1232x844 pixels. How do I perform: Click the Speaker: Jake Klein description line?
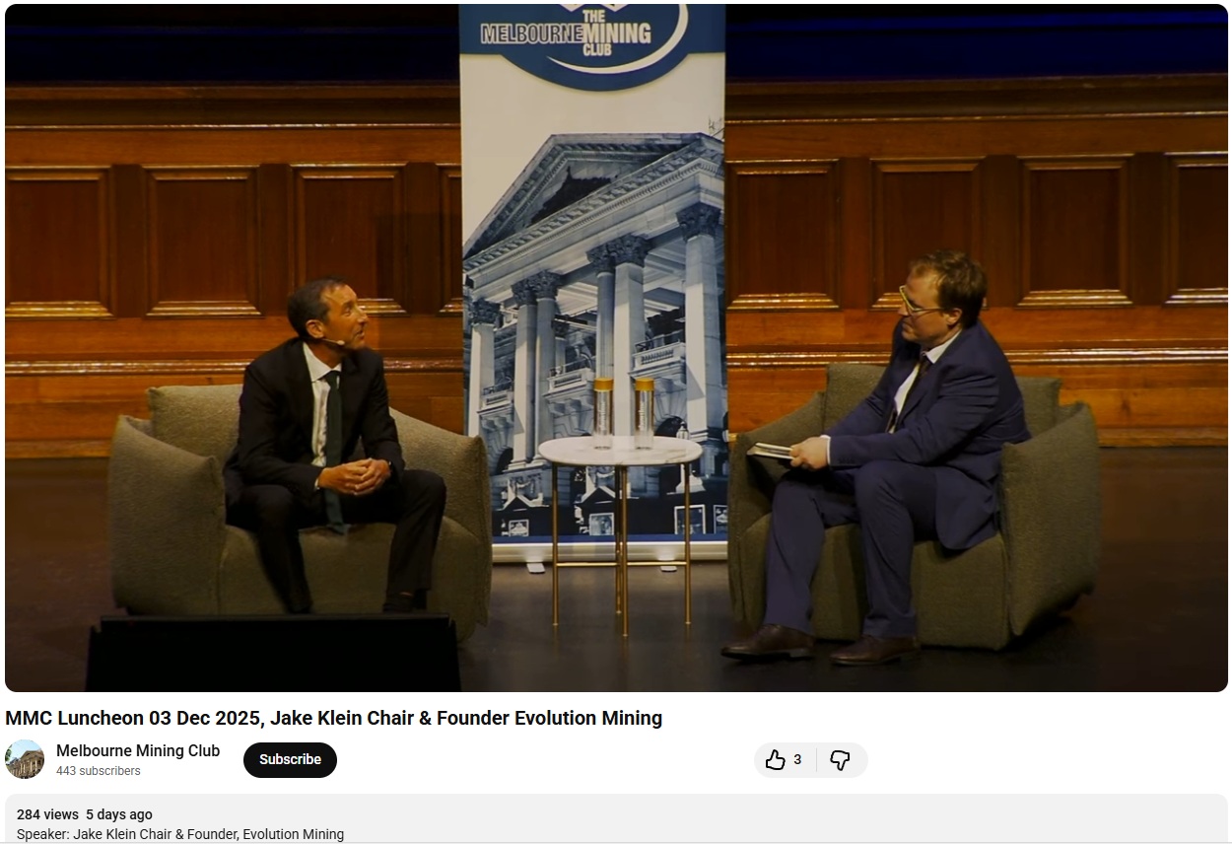pos(180,834)
